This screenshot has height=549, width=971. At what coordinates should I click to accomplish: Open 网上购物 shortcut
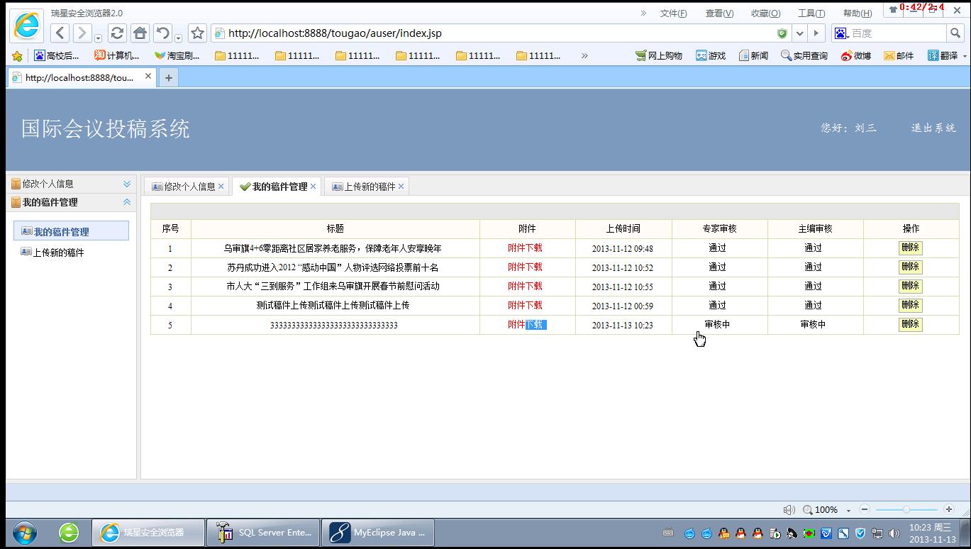coord(658,55)
